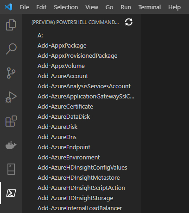Image resolution: width=189 pixels, height=213 pixels.
Task: Open the Help menu
Action: tap(174, 7)
